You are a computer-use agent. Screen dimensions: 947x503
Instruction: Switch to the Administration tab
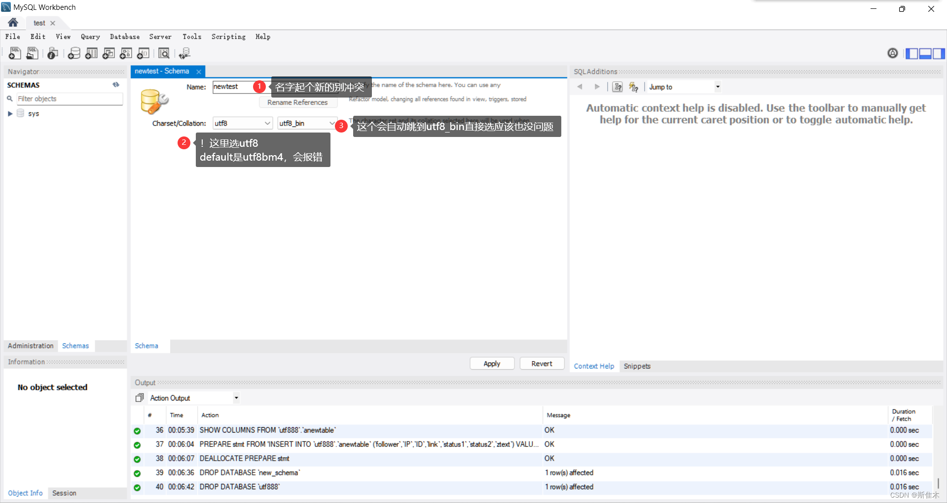coord(31,345)
